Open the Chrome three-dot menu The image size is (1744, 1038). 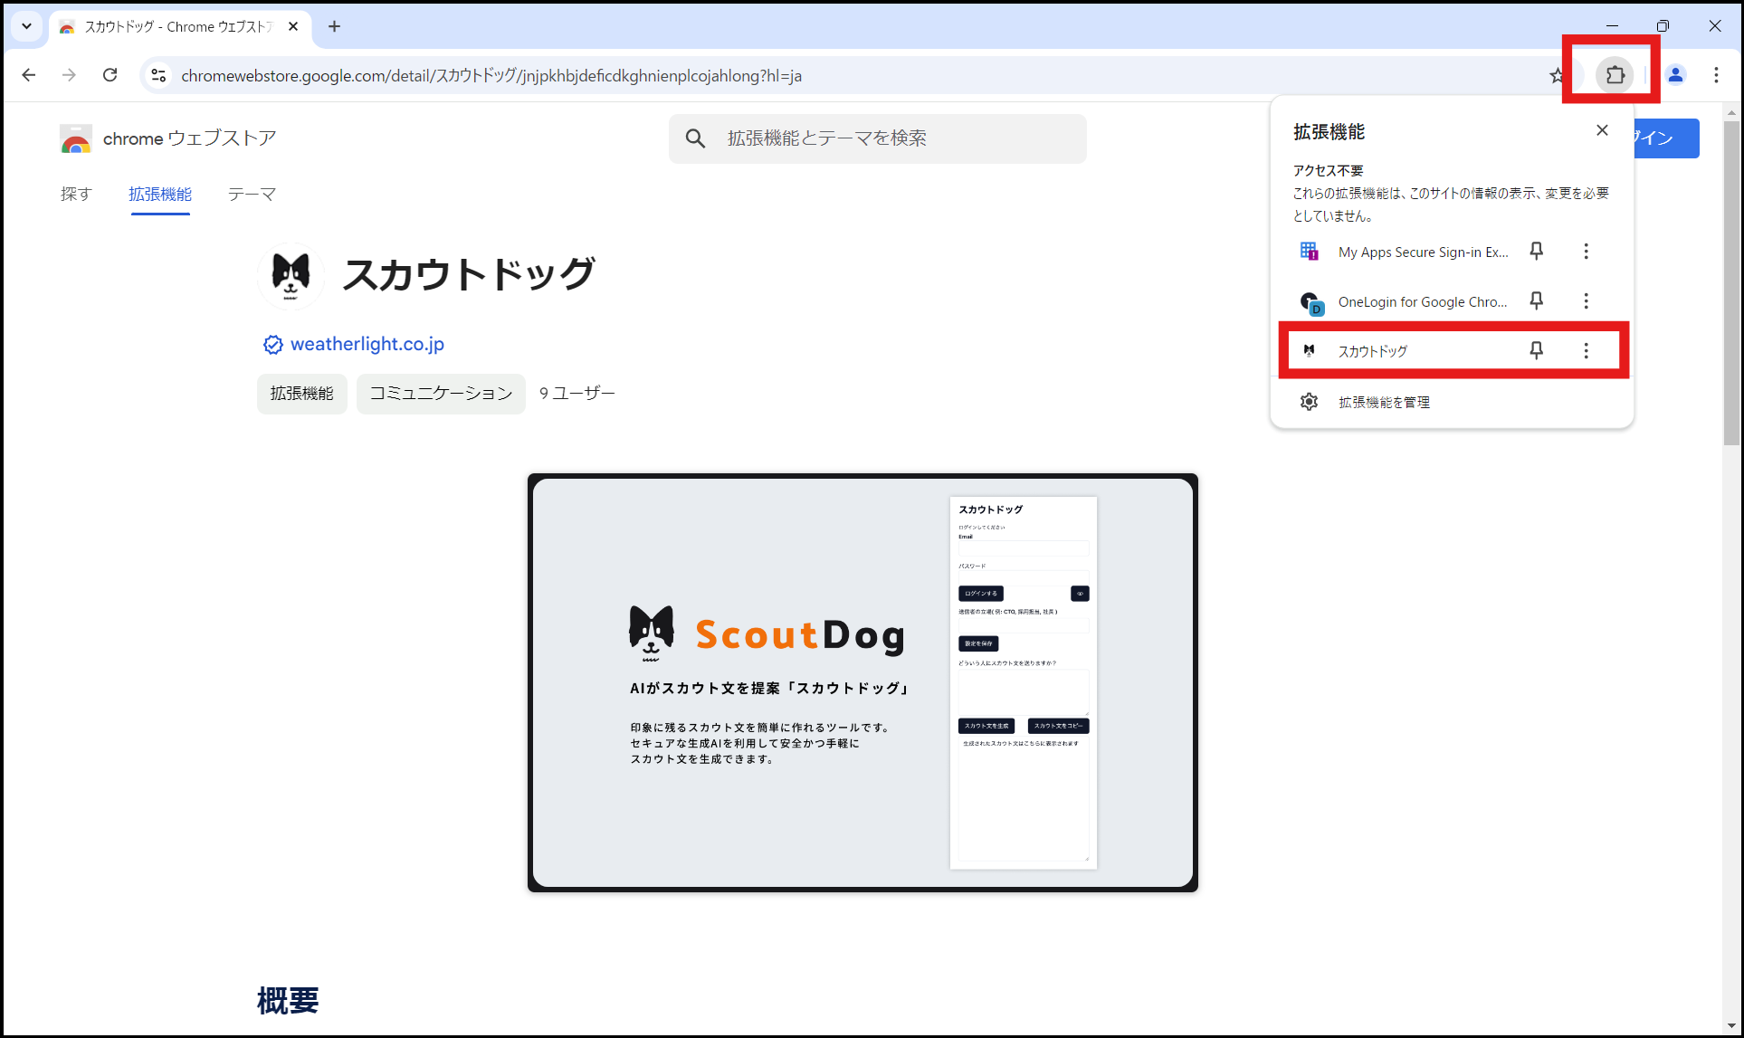pyautogui.click(x=1716, y=75)
